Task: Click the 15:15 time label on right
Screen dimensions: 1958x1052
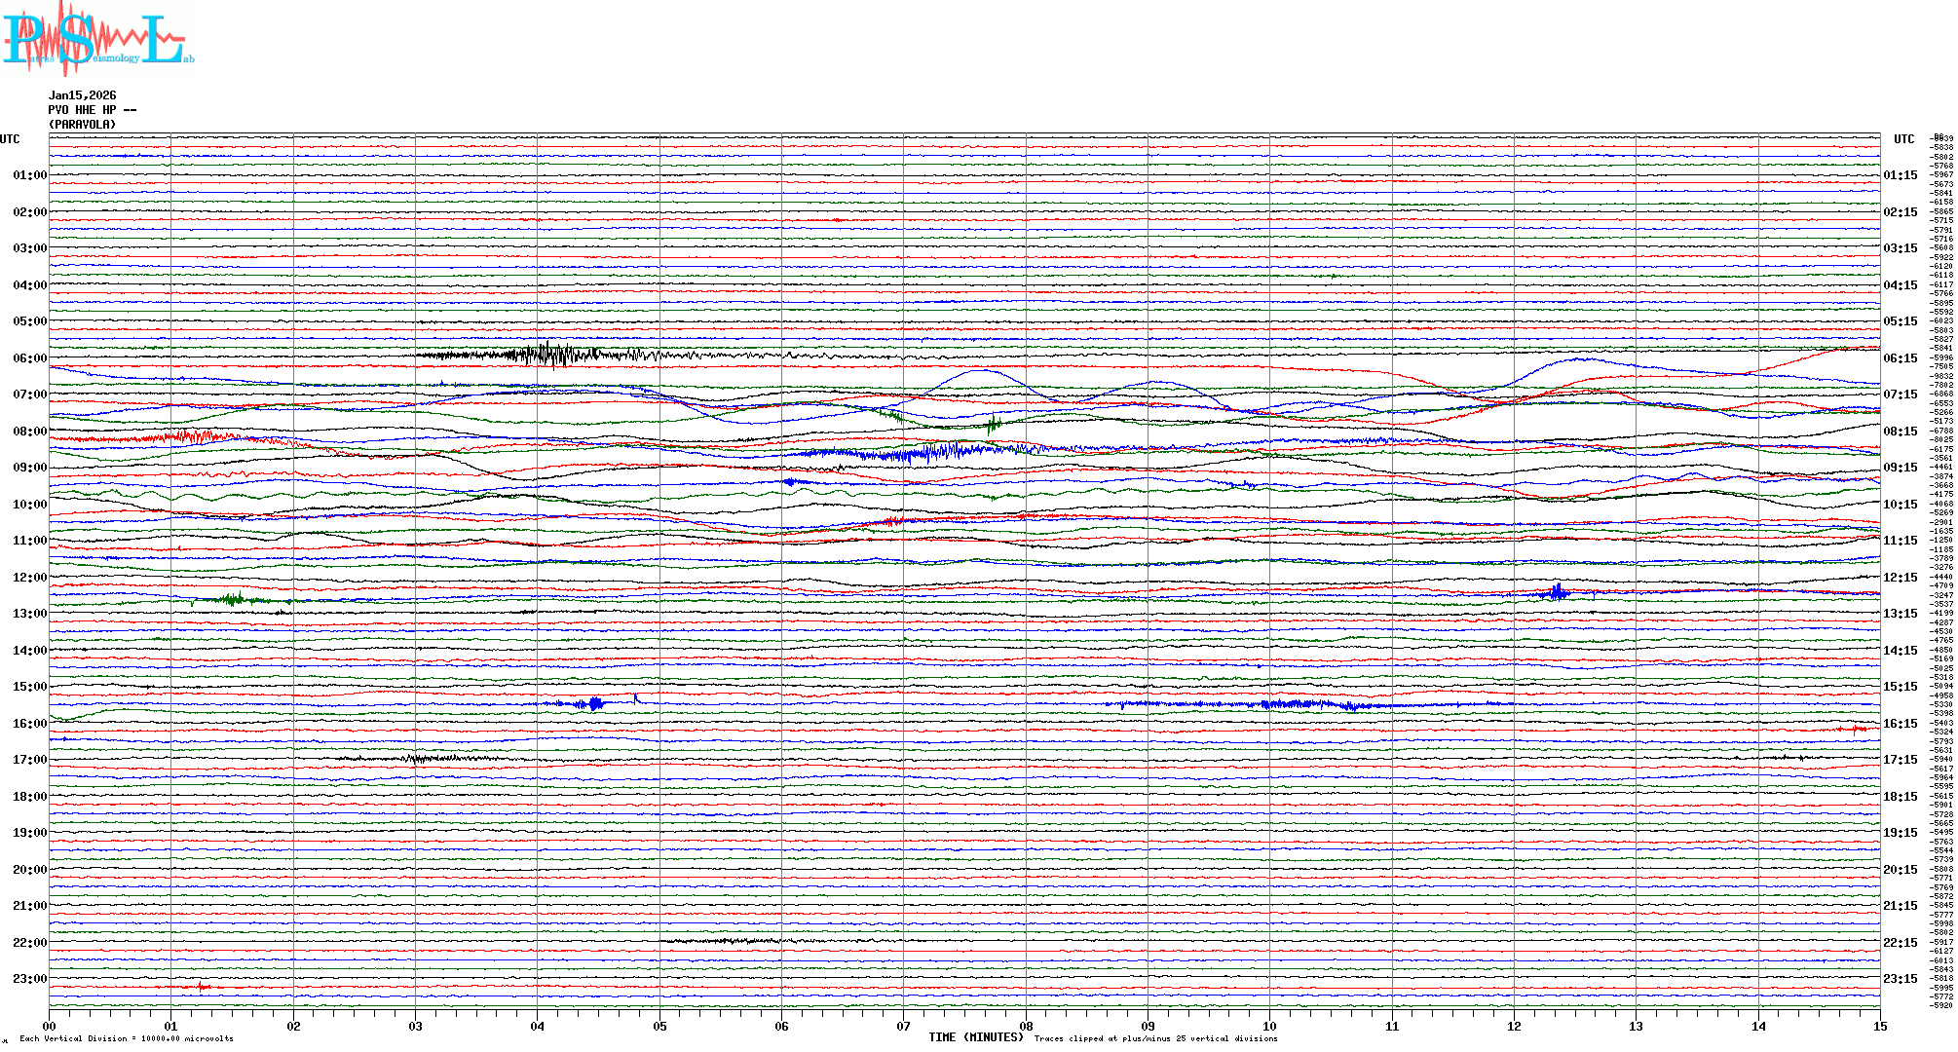Action: click(1900, 687)
